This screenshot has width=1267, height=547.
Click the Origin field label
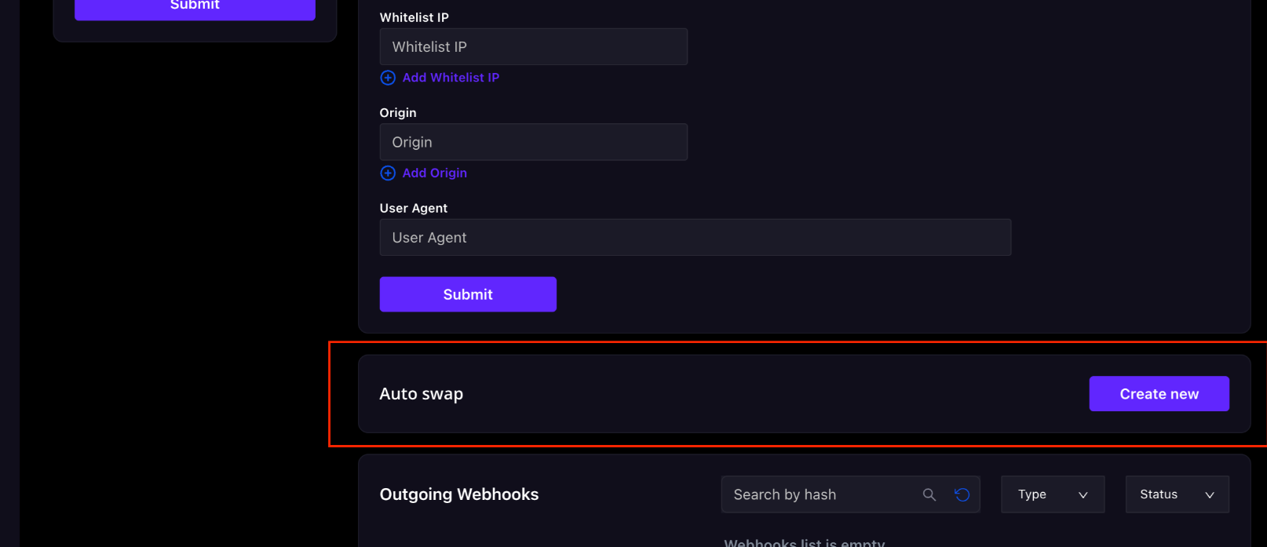click(398, 113)
